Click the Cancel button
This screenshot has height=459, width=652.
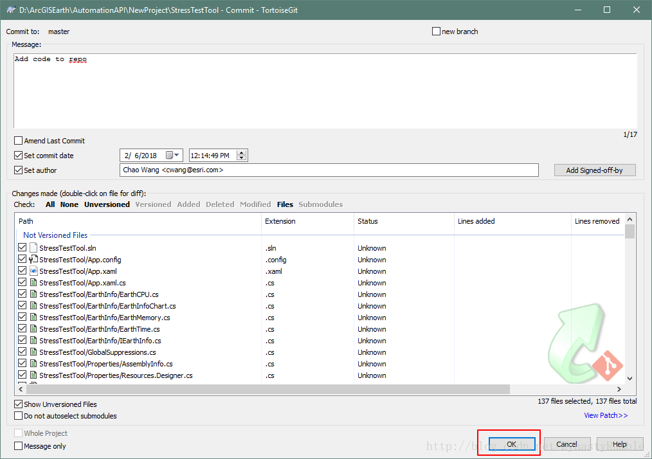[566, 444]
